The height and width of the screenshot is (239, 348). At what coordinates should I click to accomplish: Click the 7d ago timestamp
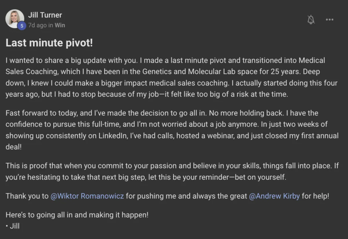pyautogui.click(x=37, y=25)
